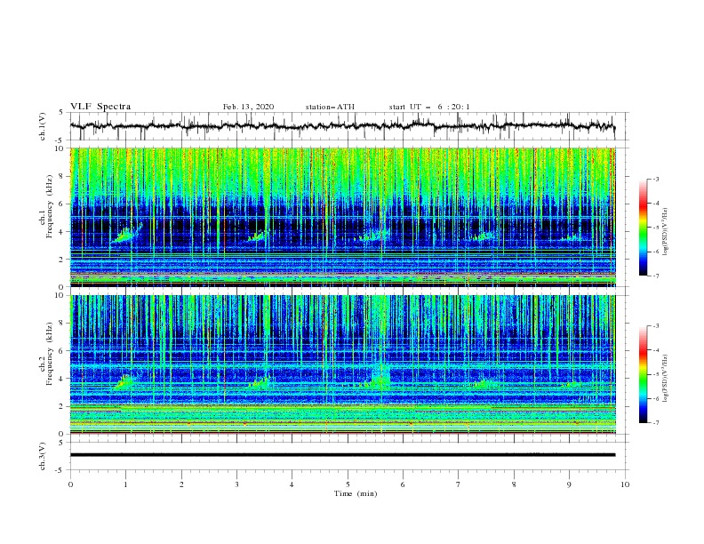Click the '-7' value on lower colorbar
This screenshot has height=544, width=704.
(x=655, y=423)
